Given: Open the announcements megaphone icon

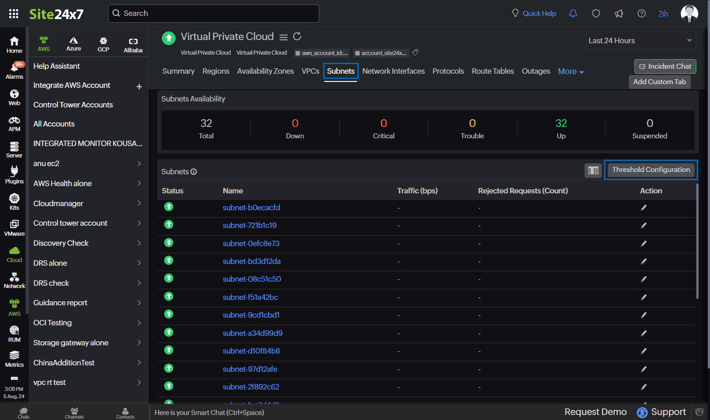Looking at the screenshot, I should pyautogui.click(x=619, y=14).
